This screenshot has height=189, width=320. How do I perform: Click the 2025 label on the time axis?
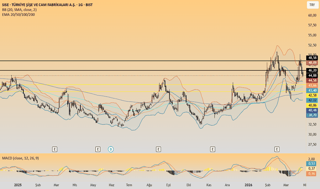coord(18,185)
